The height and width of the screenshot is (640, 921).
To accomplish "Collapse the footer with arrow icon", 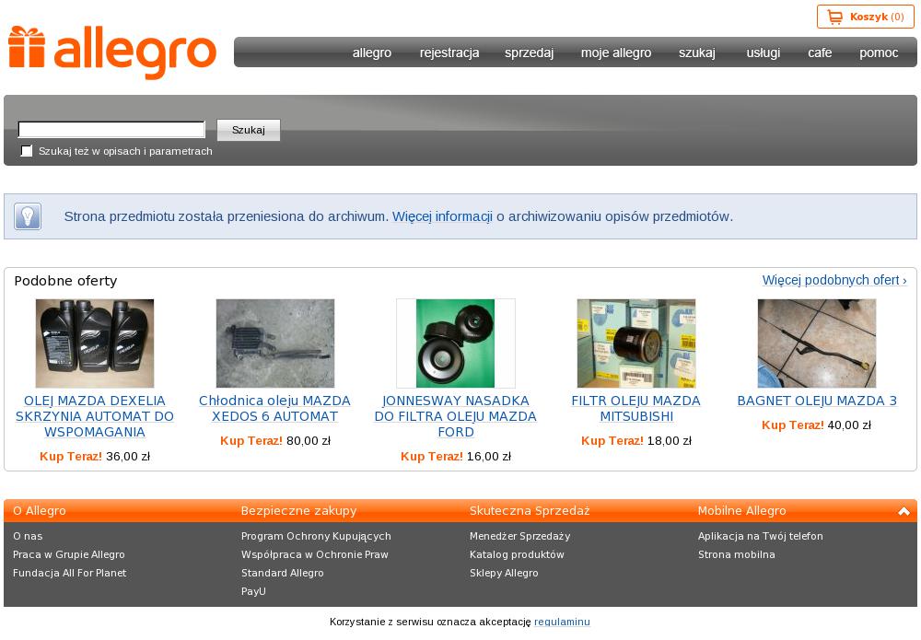I will click(x=904, y=511).
